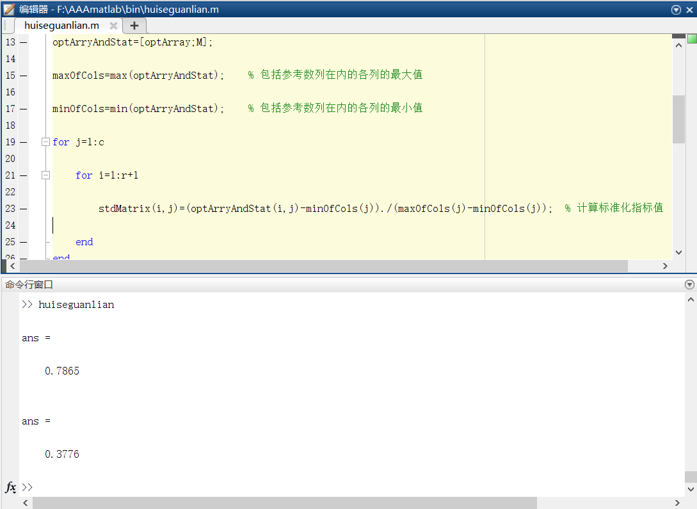This screenshot has width=697, height=509.
Task: Click the empty command prompt input line
Action: tap(320, 487)
